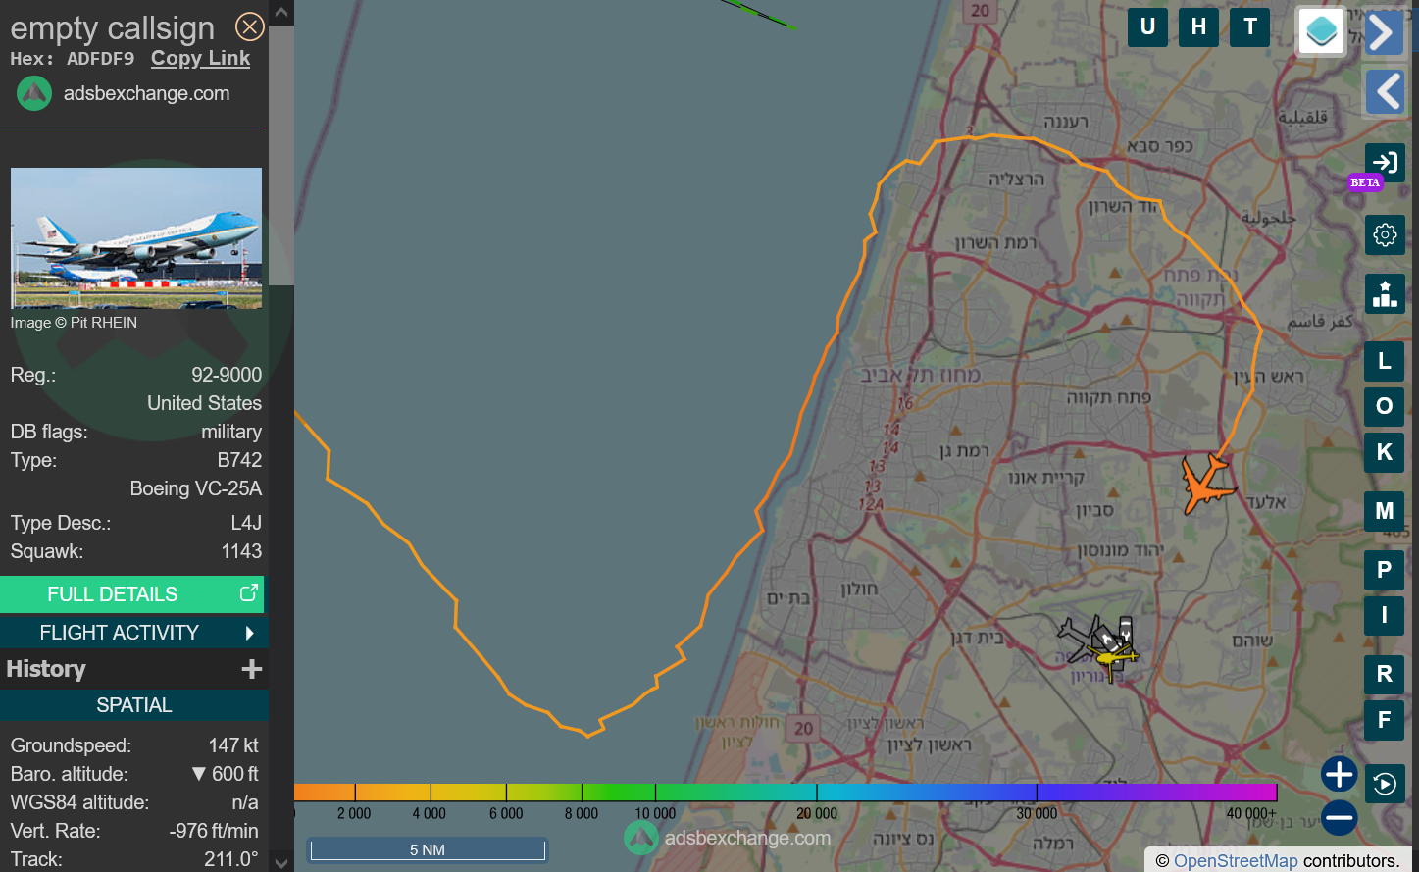Viewport: 1419px width, 872px height.
Task: Open the statistics podium icon
Action: click(1385, 293)
